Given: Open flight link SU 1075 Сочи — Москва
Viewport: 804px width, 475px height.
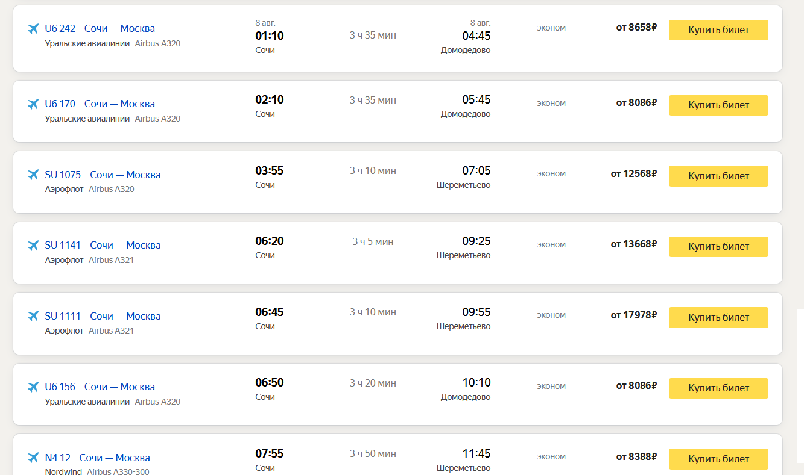Looking at the screenshot, I should pos(103,175).
